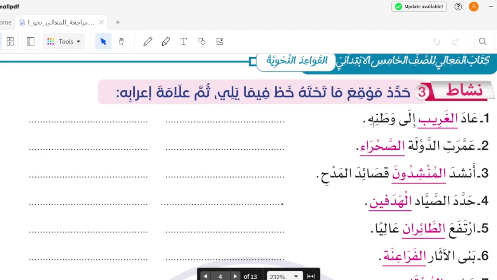Image resolution: width=497 pixels, height=280 pixels.
Task: Add a new tab with plus button
Action: coord(118,22)
